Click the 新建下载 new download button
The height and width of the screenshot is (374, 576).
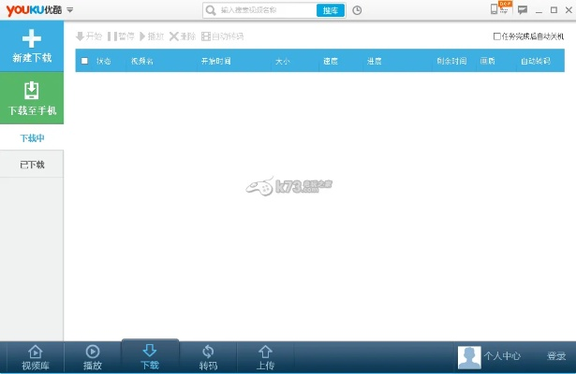click(32, 46)
